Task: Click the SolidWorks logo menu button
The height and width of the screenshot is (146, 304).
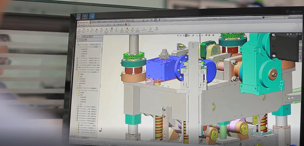Action: click(83, 22)
